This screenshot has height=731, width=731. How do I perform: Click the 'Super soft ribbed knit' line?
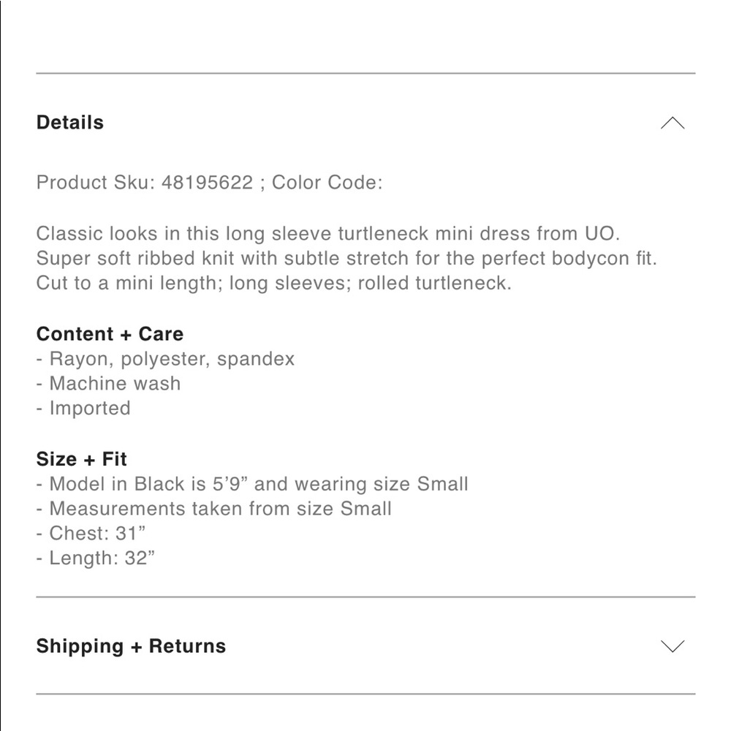[346, 259]
